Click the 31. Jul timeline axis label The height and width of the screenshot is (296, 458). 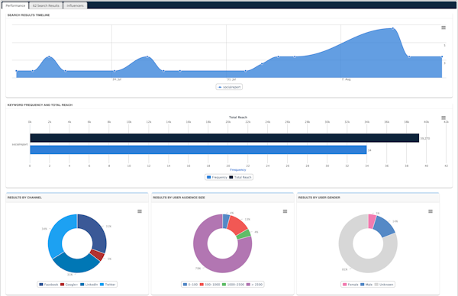pos(231,79)
